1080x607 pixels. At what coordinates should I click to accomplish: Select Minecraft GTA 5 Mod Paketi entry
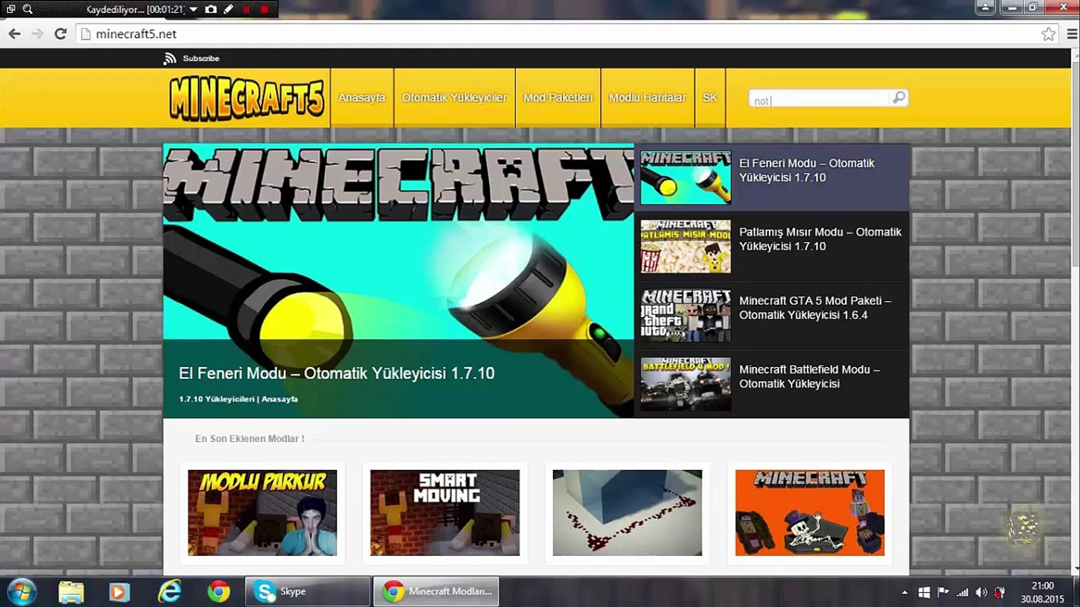(815, 308)
